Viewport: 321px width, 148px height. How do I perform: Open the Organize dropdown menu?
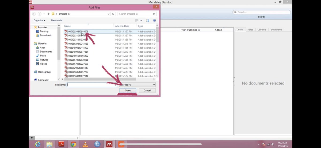coord(39,20)
